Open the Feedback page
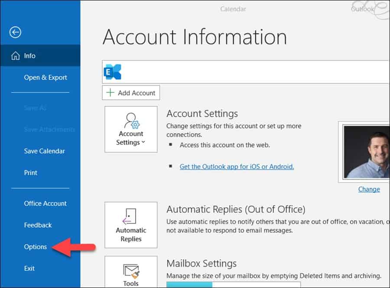Screen dimensions: 390x288 [x=38, y=225]
